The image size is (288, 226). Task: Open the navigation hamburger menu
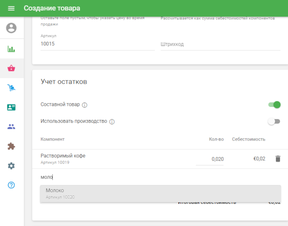[x=11, y=8]
